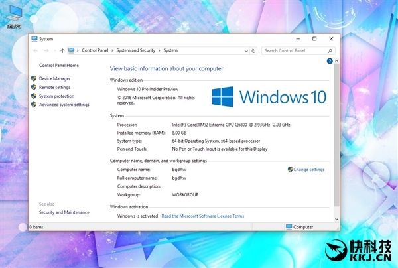Open Advanced system settings

(x=64, y=104)
